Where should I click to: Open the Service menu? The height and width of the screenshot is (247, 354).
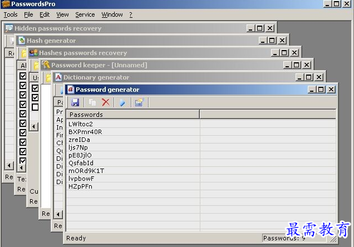coord(85,14)
